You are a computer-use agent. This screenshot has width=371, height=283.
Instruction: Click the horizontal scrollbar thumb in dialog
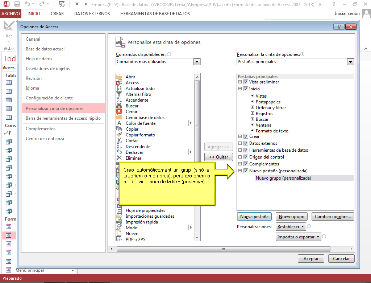223,249
